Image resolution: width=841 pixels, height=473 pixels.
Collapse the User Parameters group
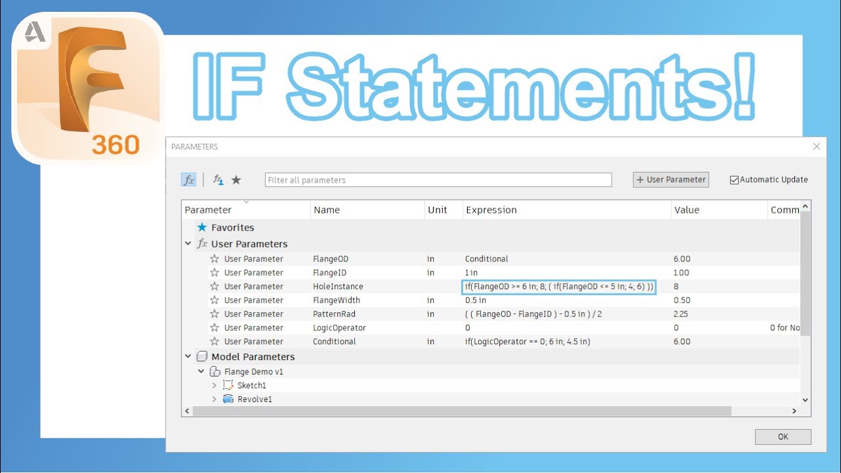tap(189, 244)
